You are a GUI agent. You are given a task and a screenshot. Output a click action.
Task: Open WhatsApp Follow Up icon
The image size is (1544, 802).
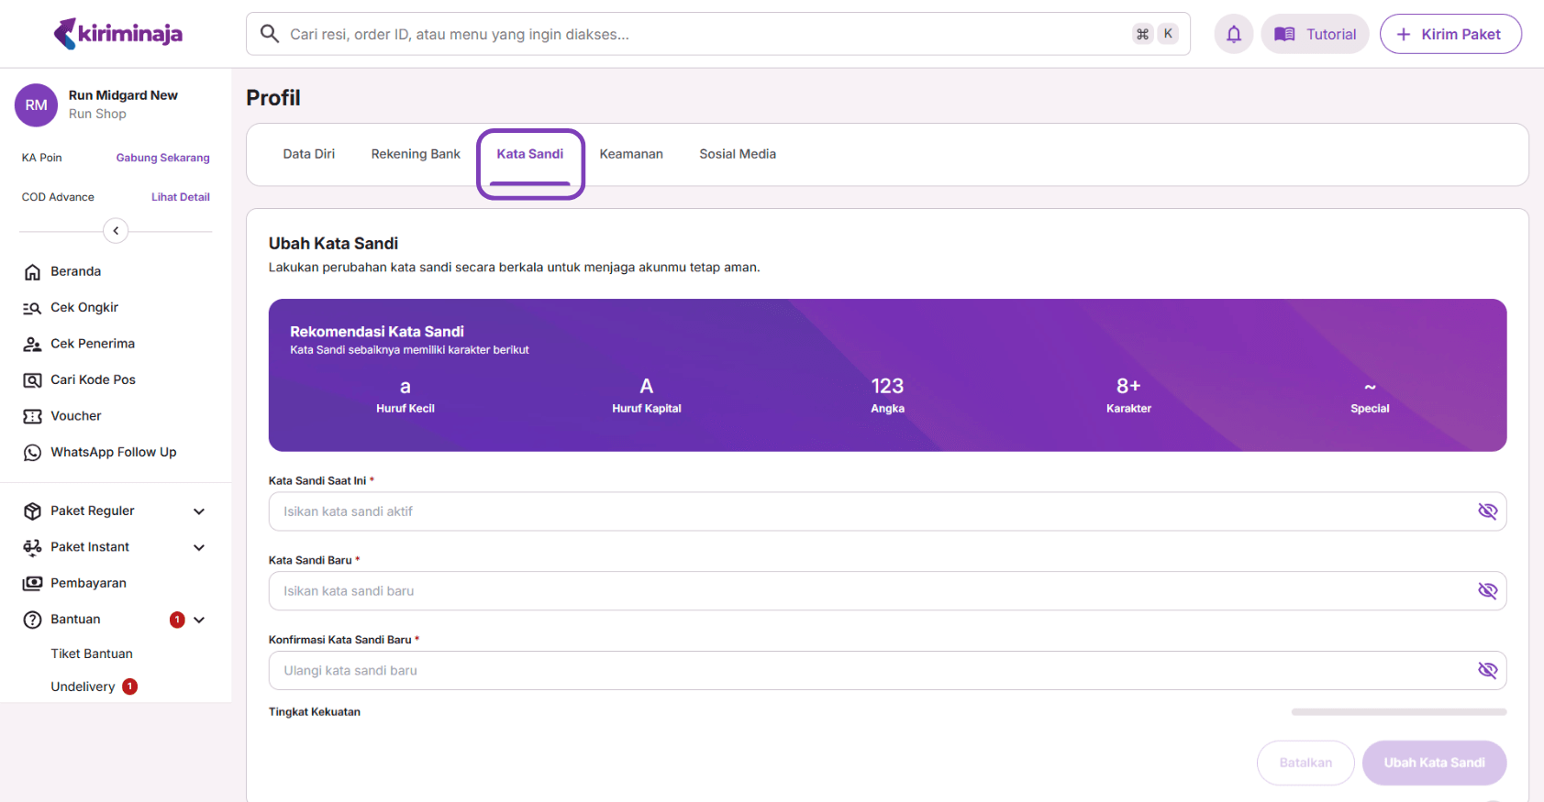pyautogui.click(x=32, y=453)
